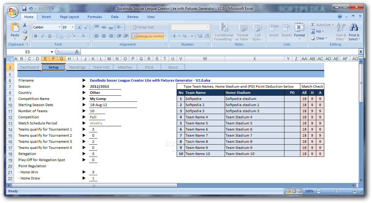Click the Excel Help question icon
The height and width of the screenshot is (203, 372).
[340, 17]
